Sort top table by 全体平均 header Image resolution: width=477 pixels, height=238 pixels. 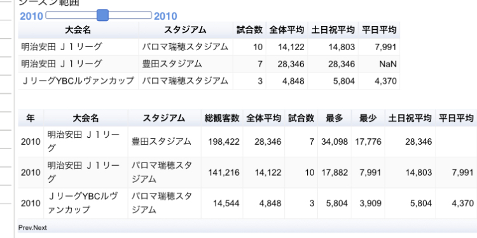(287, 30)
